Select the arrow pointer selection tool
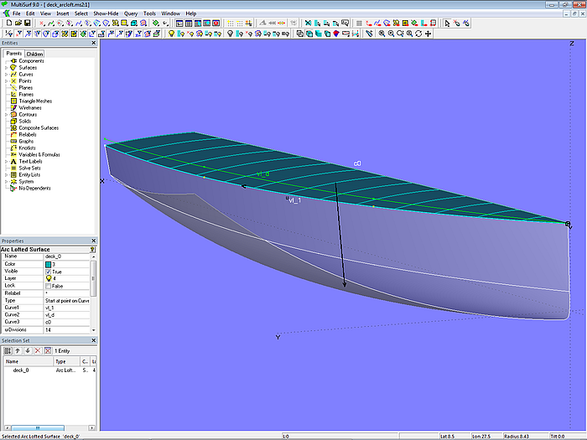Viewport: 587px width, 440px height. pos(446,23)
